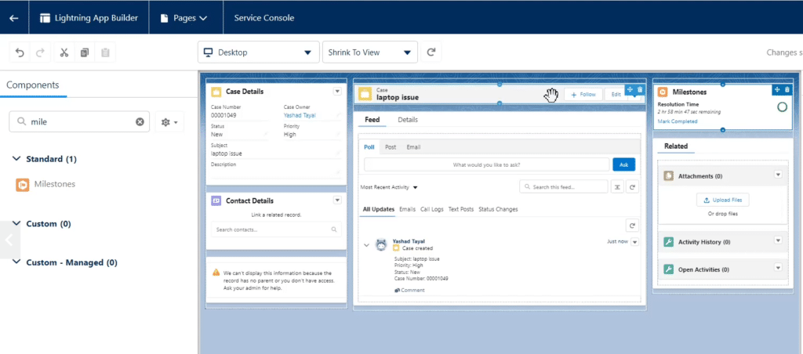Click the Undo arrow button

click(20, 52)
